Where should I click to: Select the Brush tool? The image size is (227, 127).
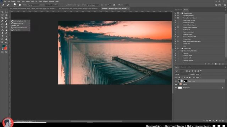pos(2,24)
